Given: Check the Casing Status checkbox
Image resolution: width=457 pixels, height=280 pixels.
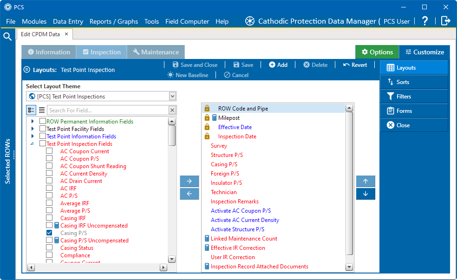Looking at the screenshot, I should [49, 247].
